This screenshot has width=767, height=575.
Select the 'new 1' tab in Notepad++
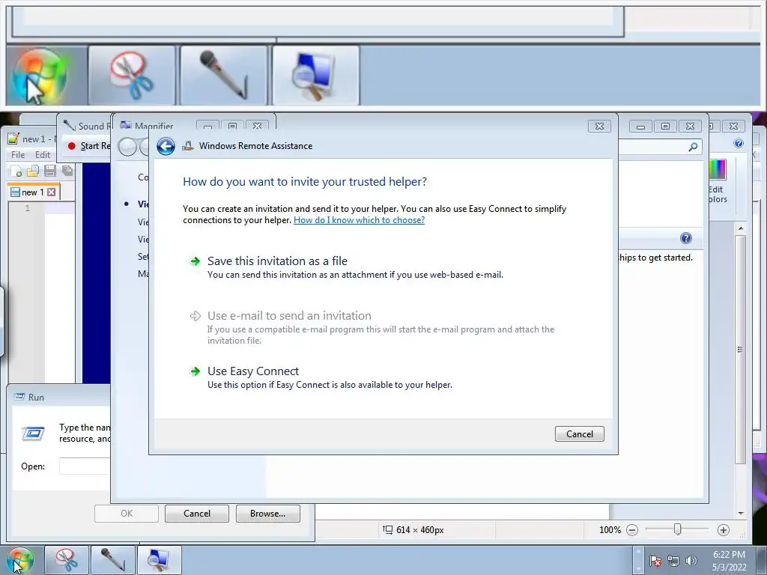32,192
